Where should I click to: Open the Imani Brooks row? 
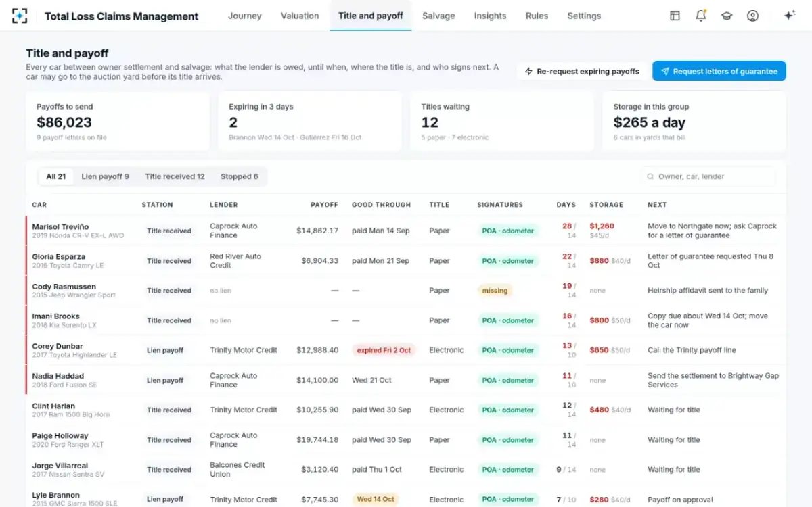(406, 320)
